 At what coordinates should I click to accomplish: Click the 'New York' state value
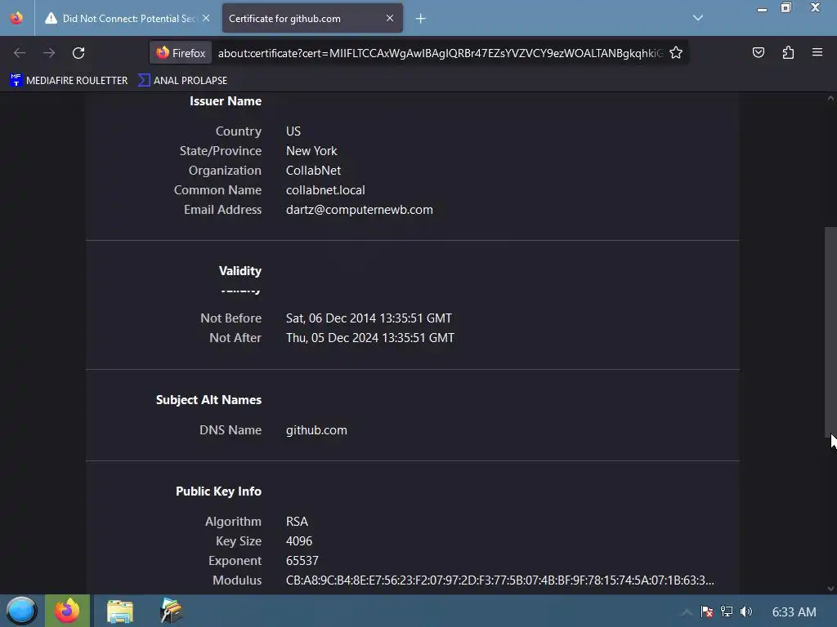click(x=311, y=151)
